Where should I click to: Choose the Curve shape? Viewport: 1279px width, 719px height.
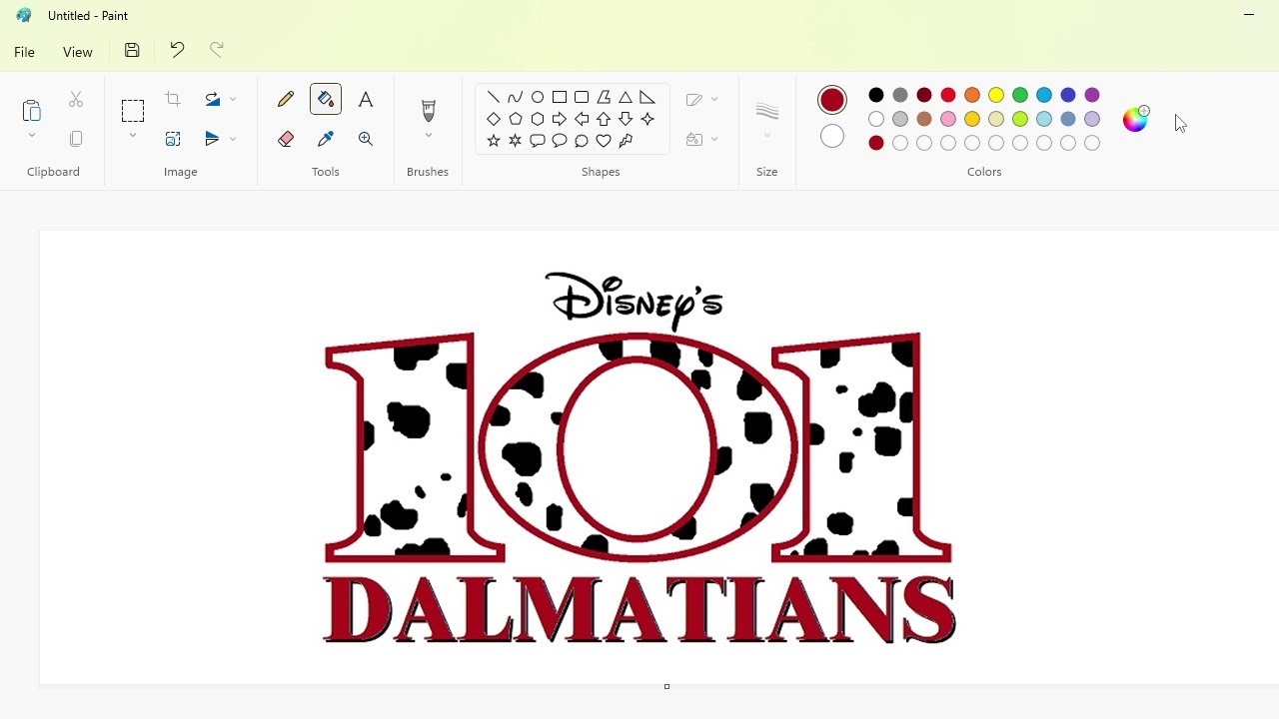click(x=516, y=97)
